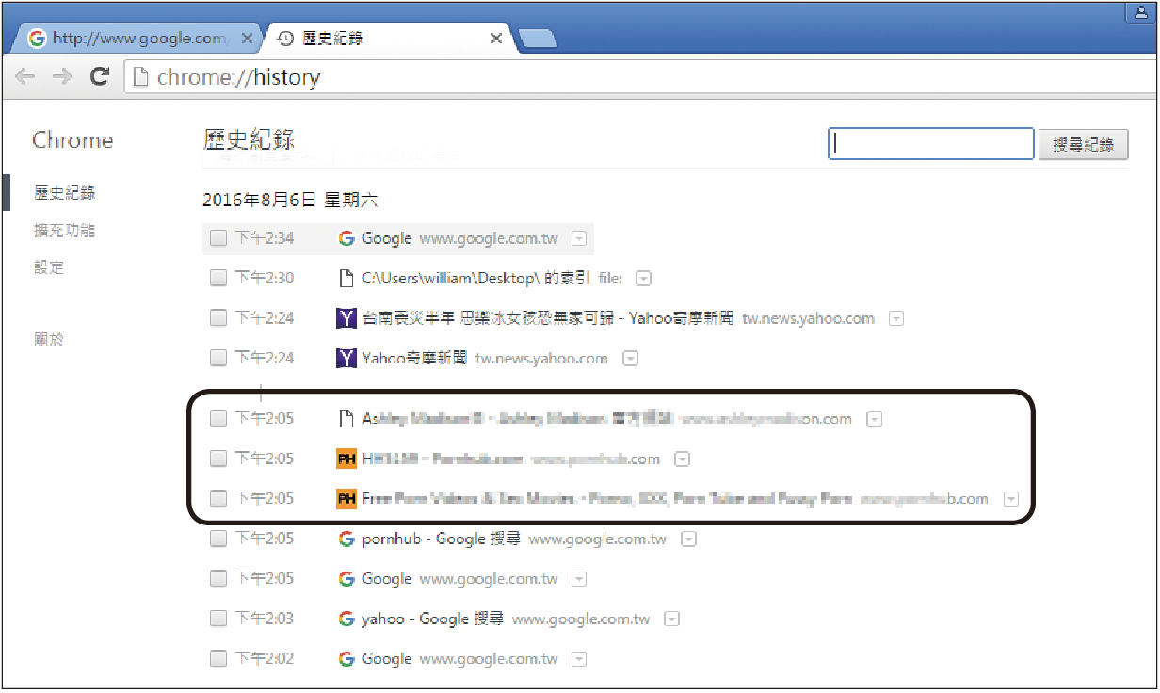This screenshot has height=693, width=1160.
Task: Check the box for pornhub - Google 搜尋
Action: pyautogui.click(x=218, y=539)
